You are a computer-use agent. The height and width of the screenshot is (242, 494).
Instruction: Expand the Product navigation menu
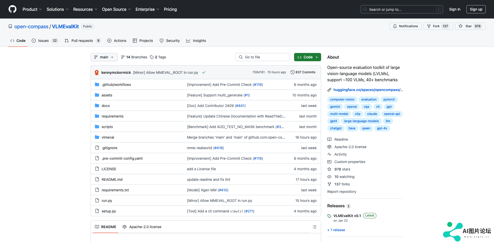tap(32, 9)
